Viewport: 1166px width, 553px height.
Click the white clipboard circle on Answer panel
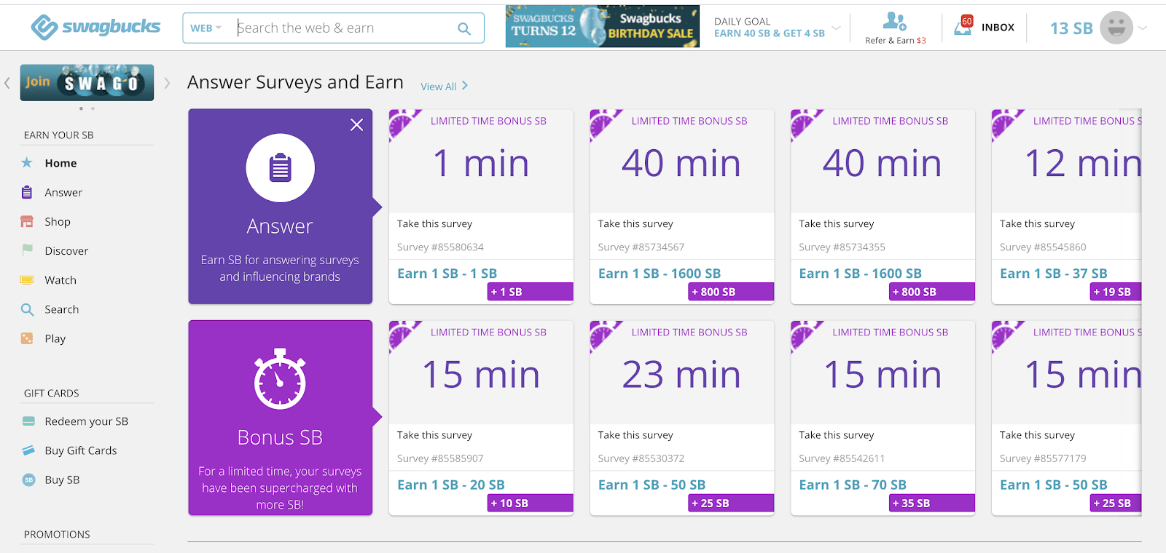click(281, 168)
